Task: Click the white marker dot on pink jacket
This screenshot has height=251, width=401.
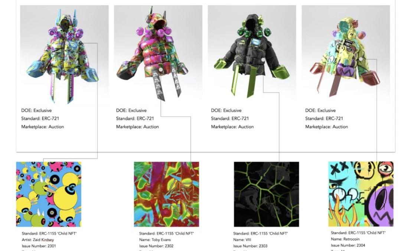Action: pyautogui.click(x=161, y=69)
